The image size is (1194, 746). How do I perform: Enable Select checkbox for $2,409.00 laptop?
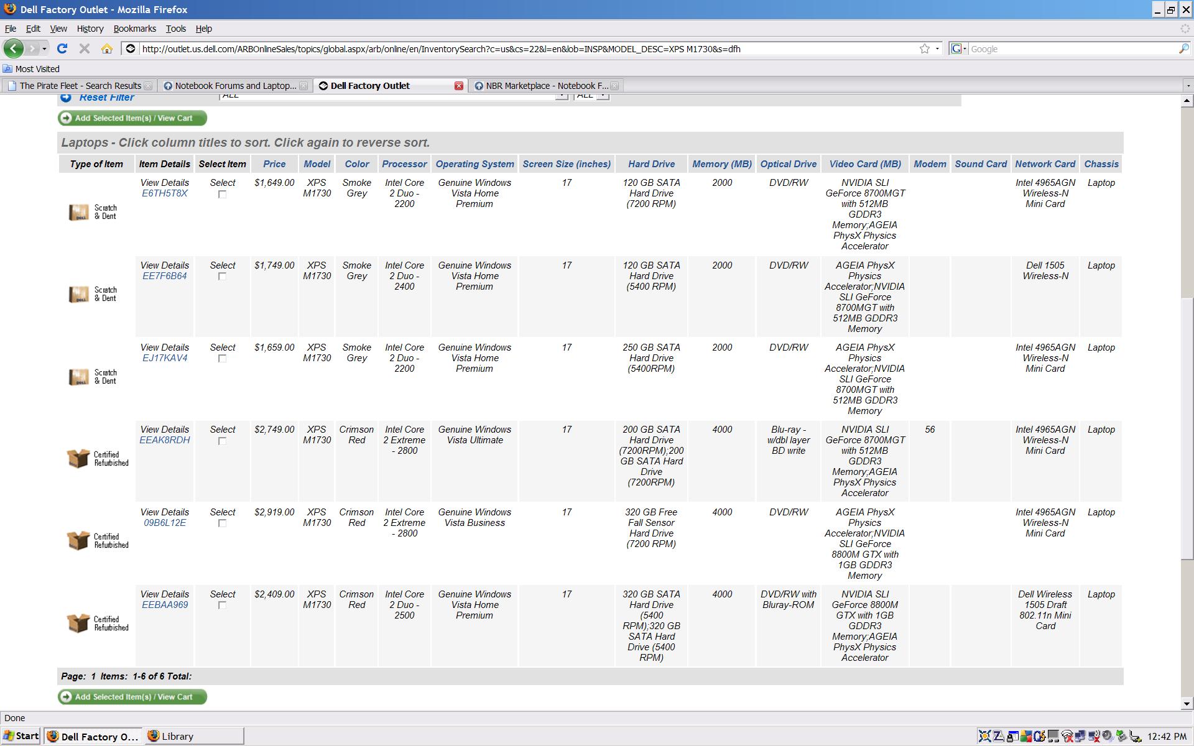[222, 606]
